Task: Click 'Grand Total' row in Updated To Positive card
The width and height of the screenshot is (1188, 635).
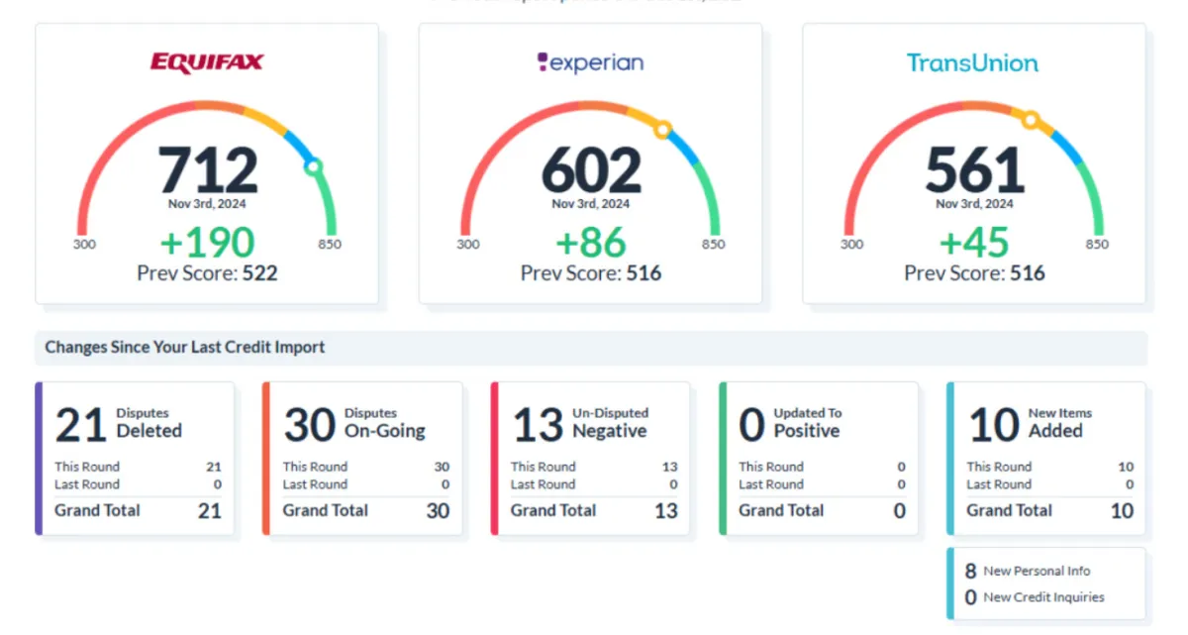Action: 823,511
